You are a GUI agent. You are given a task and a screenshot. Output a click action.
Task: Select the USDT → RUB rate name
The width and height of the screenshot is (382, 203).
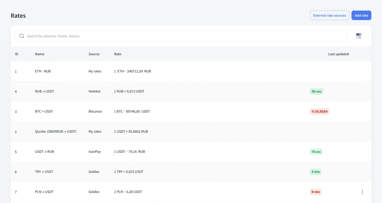[44, 152]
